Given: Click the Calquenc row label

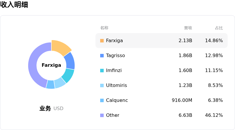Looking at the screenshot, I should (117, 100).
